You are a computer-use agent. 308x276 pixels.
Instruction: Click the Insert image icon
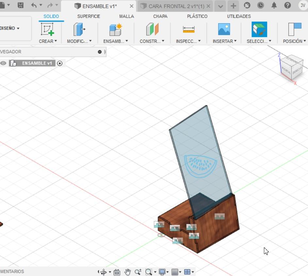point(224,29)
